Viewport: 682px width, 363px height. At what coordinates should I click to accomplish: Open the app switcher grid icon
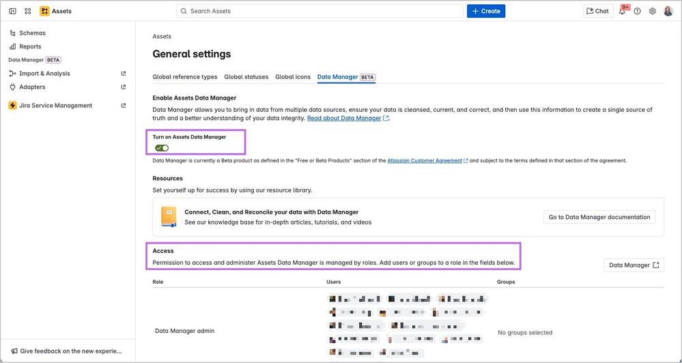point(28,11)
